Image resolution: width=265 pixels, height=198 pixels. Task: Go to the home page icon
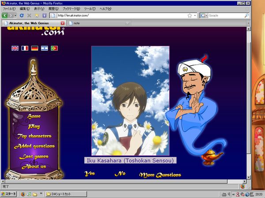pyautogui.click(x=37, y=16)
